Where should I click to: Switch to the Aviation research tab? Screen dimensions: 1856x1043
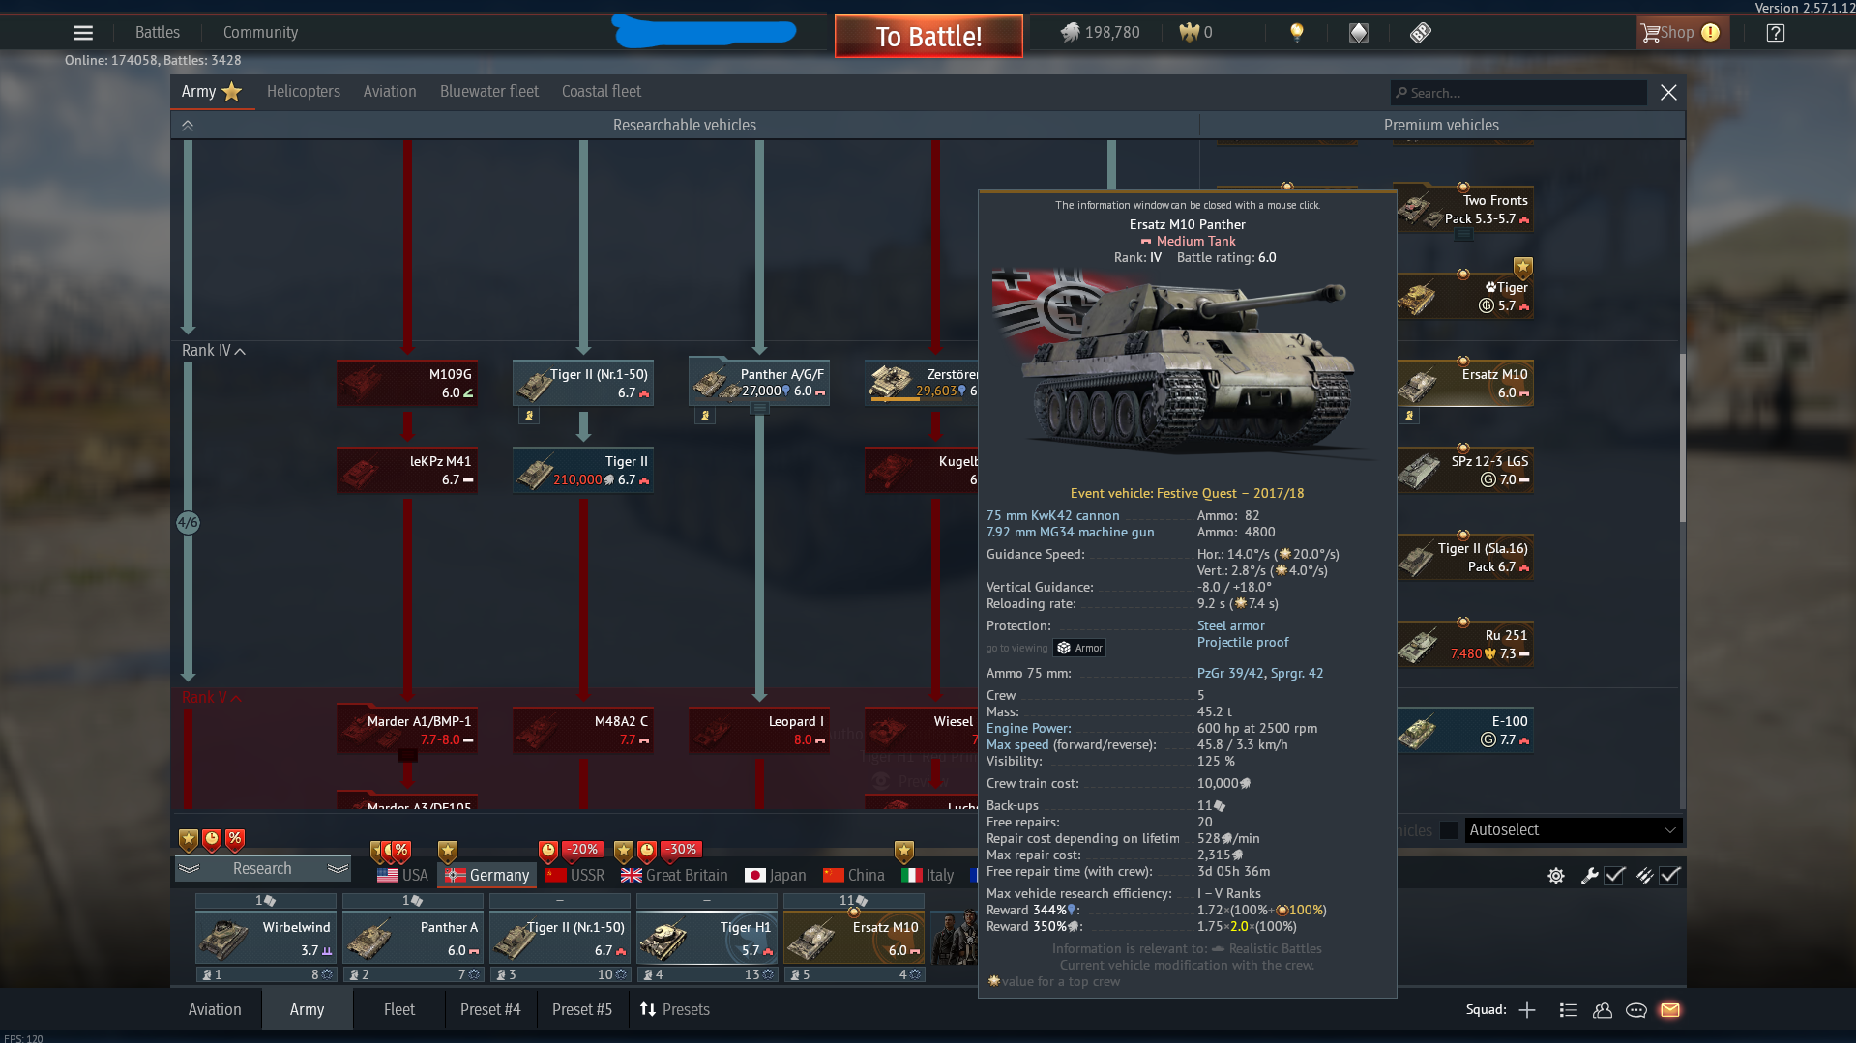coord(390,92)
